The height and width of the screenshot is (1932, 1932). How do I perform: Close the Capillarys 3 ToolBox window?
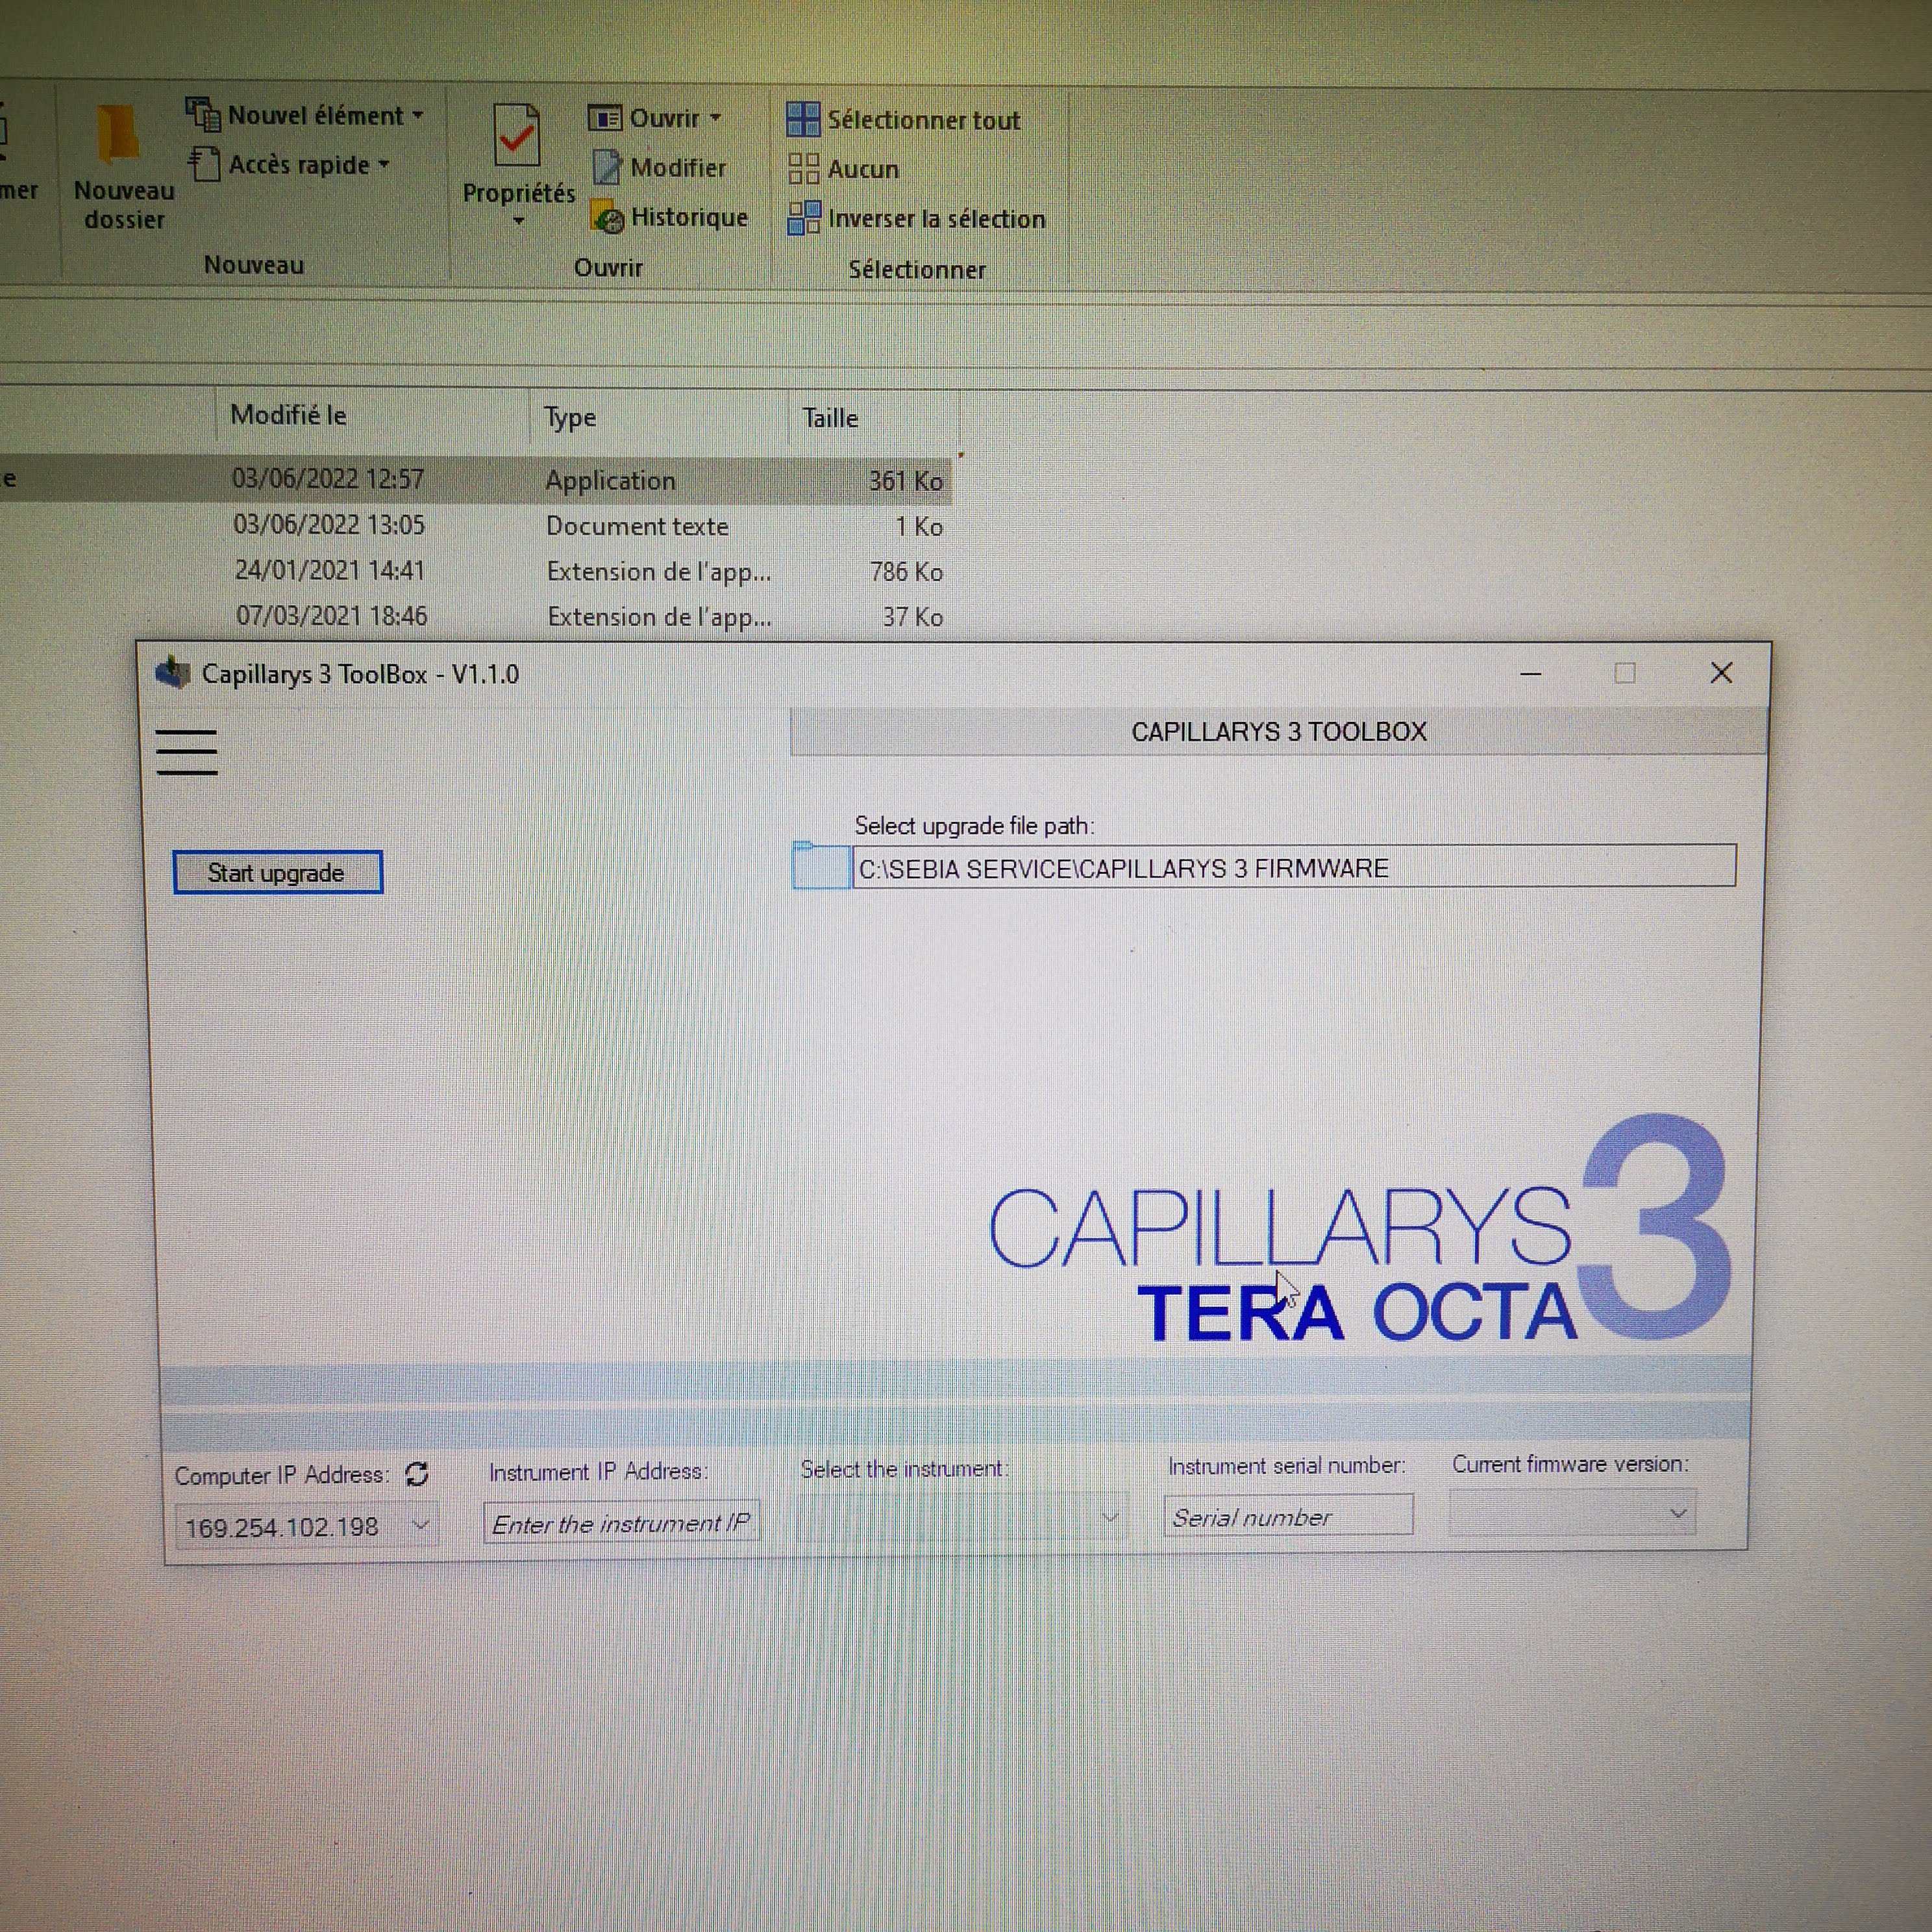1720,673
